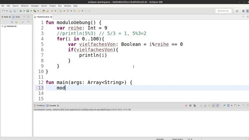Close the kotlinforall.kt editor tab
Viewport: 249px width, 140px height.
click(x=51, y=17)
